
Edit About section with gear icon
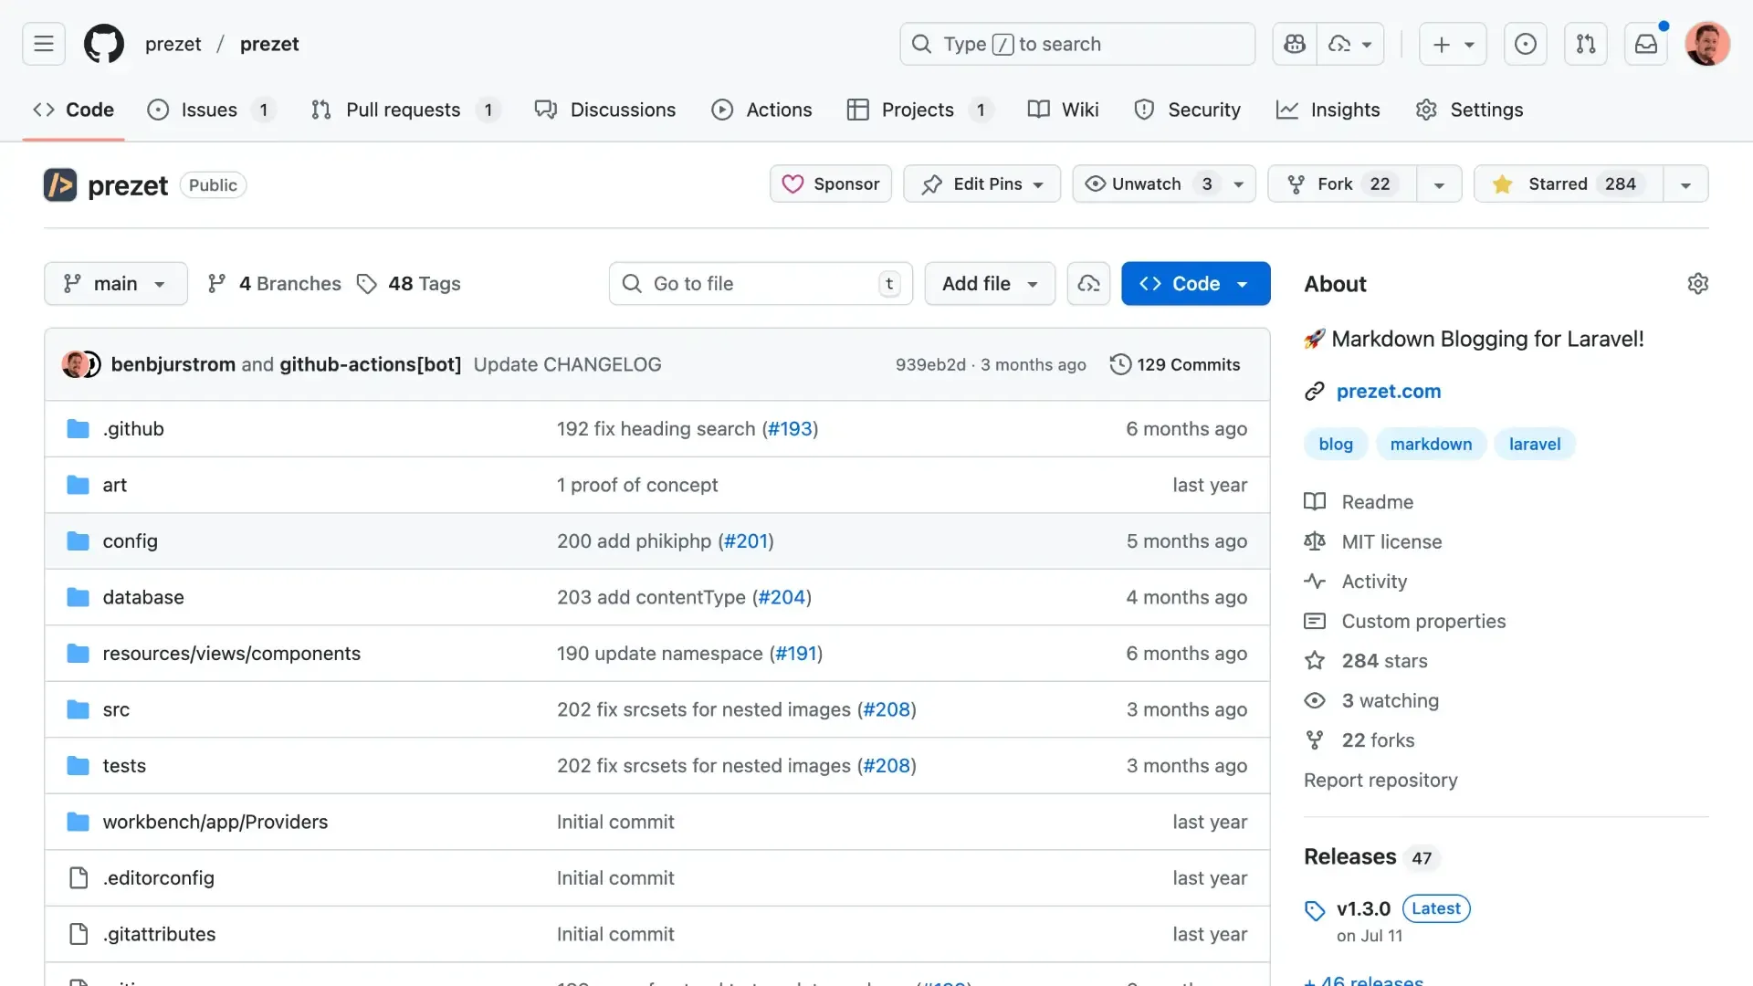(1697, 284)
